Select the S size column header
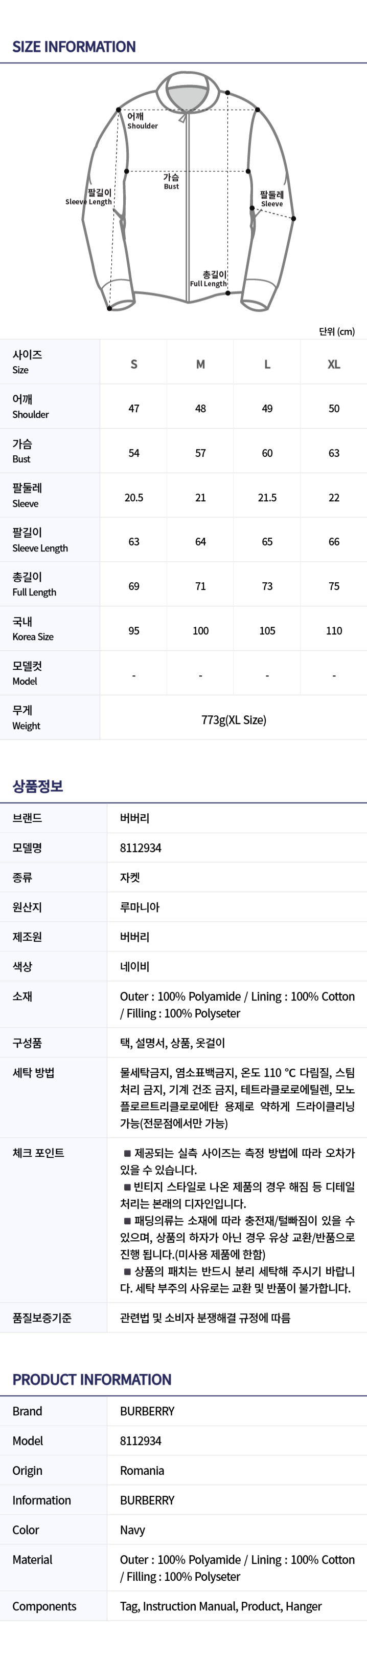 pyautogui.click(x=133, y=364)
